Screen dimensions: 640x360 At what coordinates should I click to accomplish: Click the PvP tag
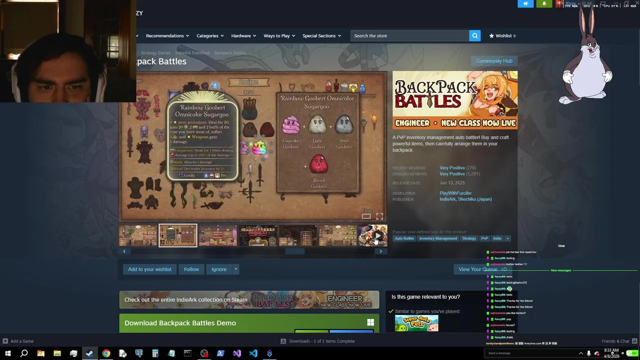point(484,238)
